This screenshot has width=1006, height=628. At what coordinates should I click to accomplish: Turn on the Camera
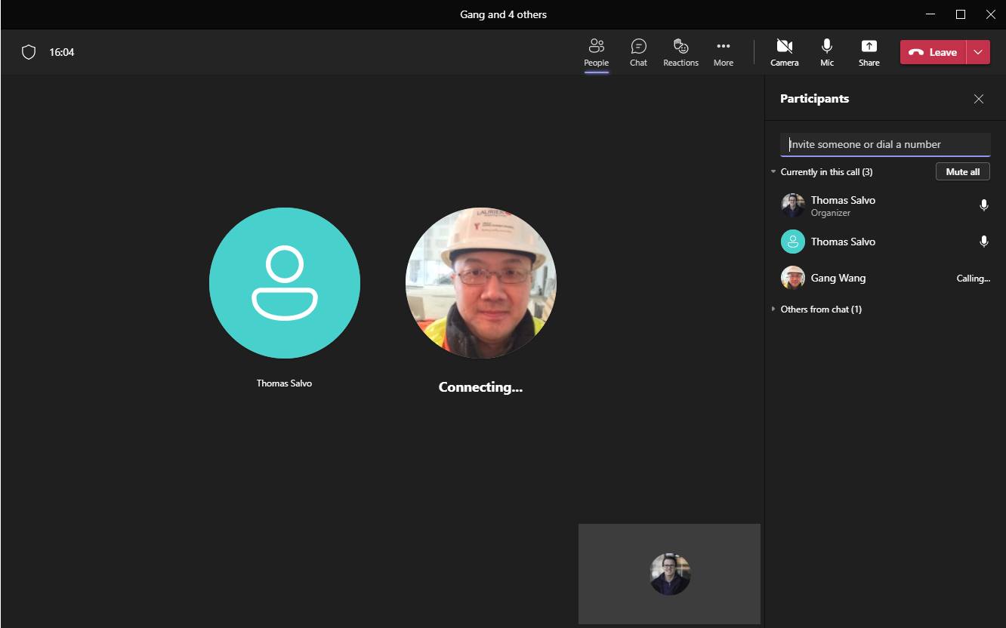pos(784,52)
